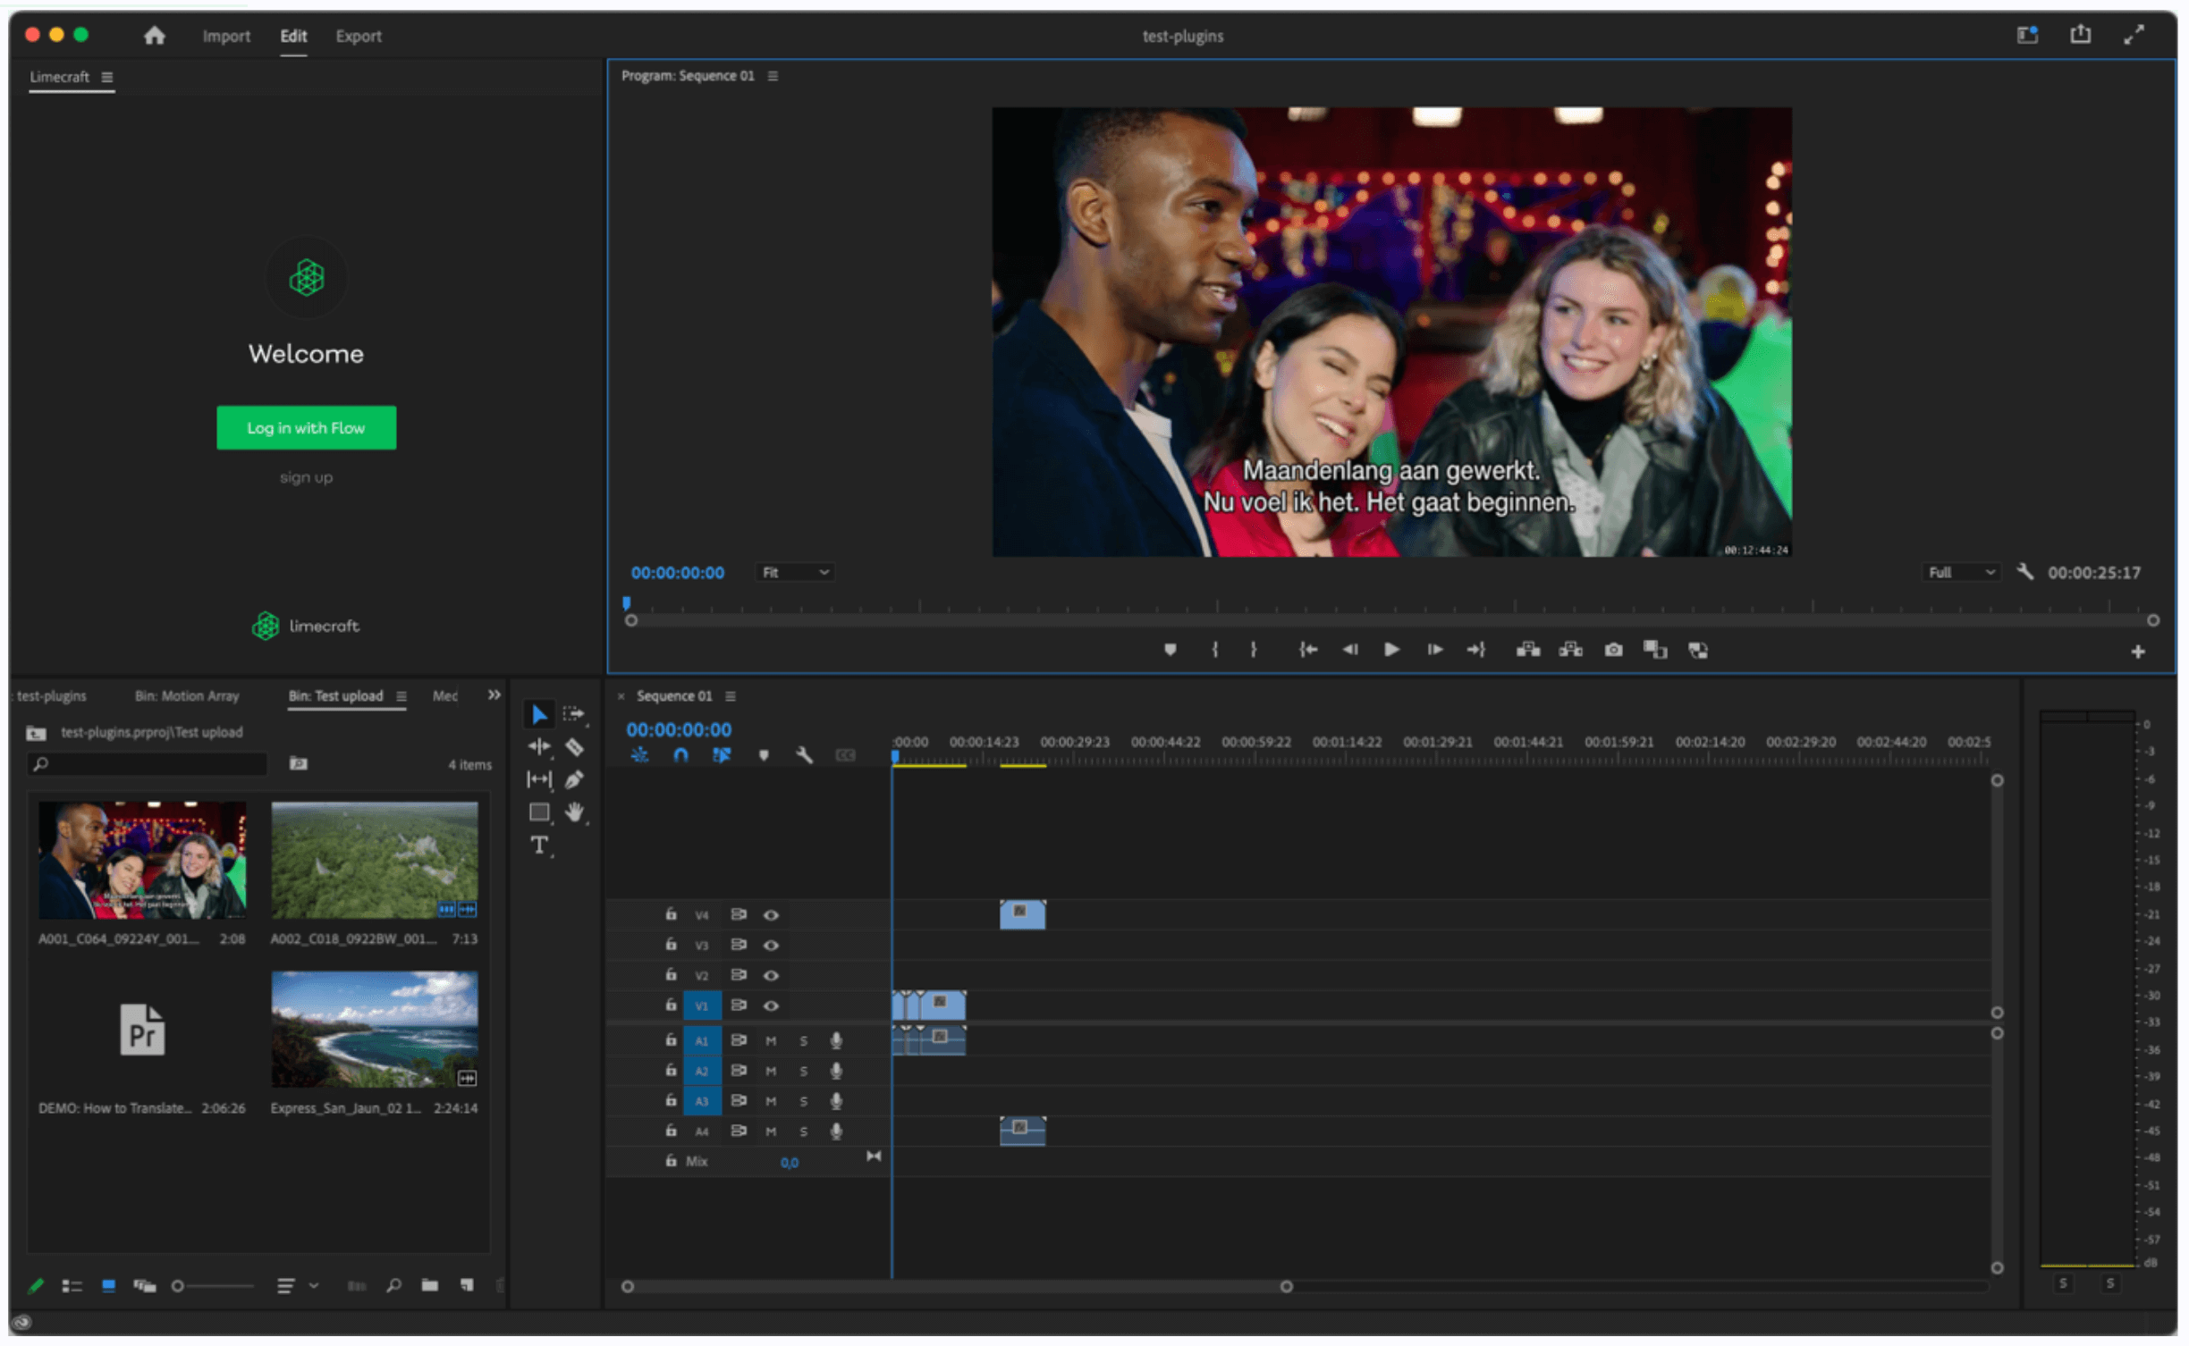Open the Fit zoom level dropdown
Image resolution: width=2189 pixels, height=1346 pixels.
pyautogui.click(x=795, y=573)
